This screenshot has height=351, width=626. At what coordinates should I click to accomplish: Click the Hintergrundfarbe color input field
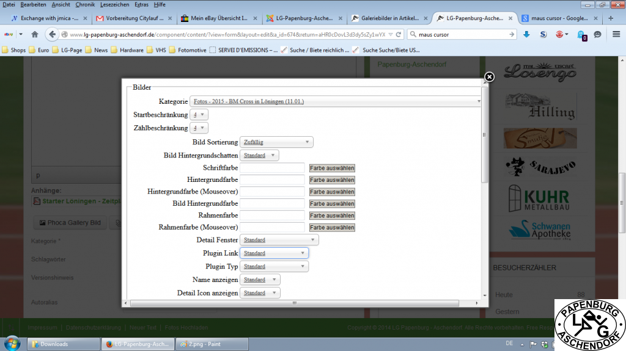click(272, 180)
